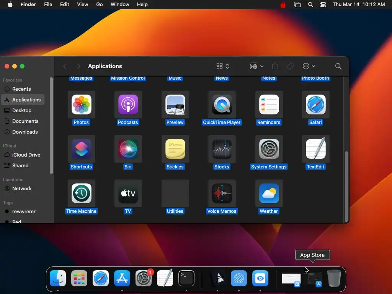Click the Finder menu in menu bar
Screen dimensions: 392x294
pyautogui.click(x=28, y=5)
